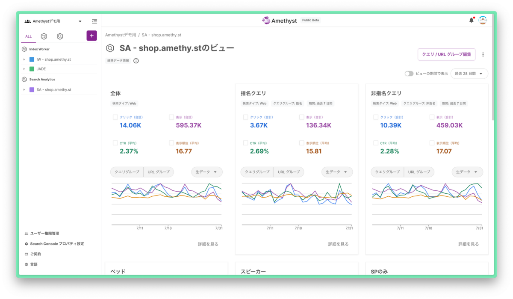Viewport: 513px width, 299px height.
Task: Open the three-dot more options menu
Action: tap(483, 54)
